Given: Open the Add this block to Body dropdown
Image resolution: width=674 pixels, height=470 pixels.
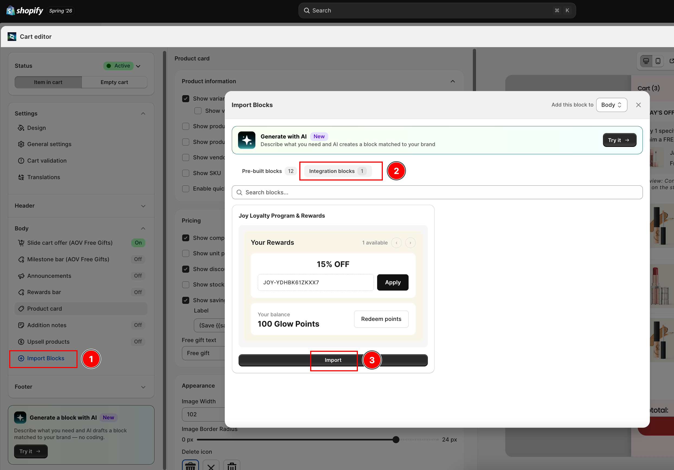Looking at the screenshot, I should tap(611, 105).
